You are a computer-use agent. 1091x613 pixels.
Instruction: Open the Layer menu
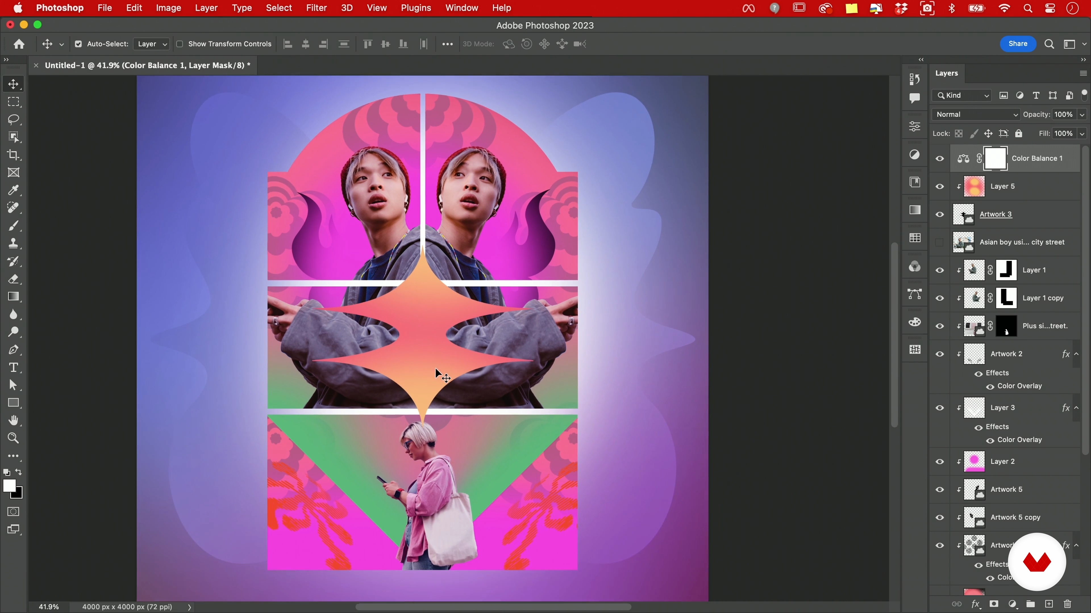tap(206, 8)
